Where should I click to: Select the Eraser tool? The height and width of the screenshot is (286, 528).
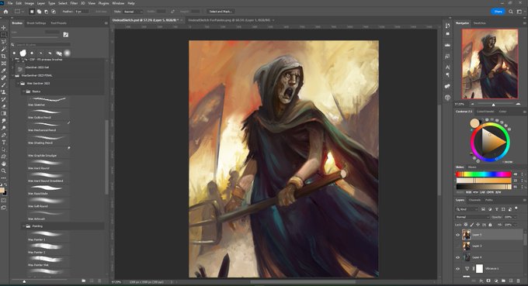click(4, 106)
